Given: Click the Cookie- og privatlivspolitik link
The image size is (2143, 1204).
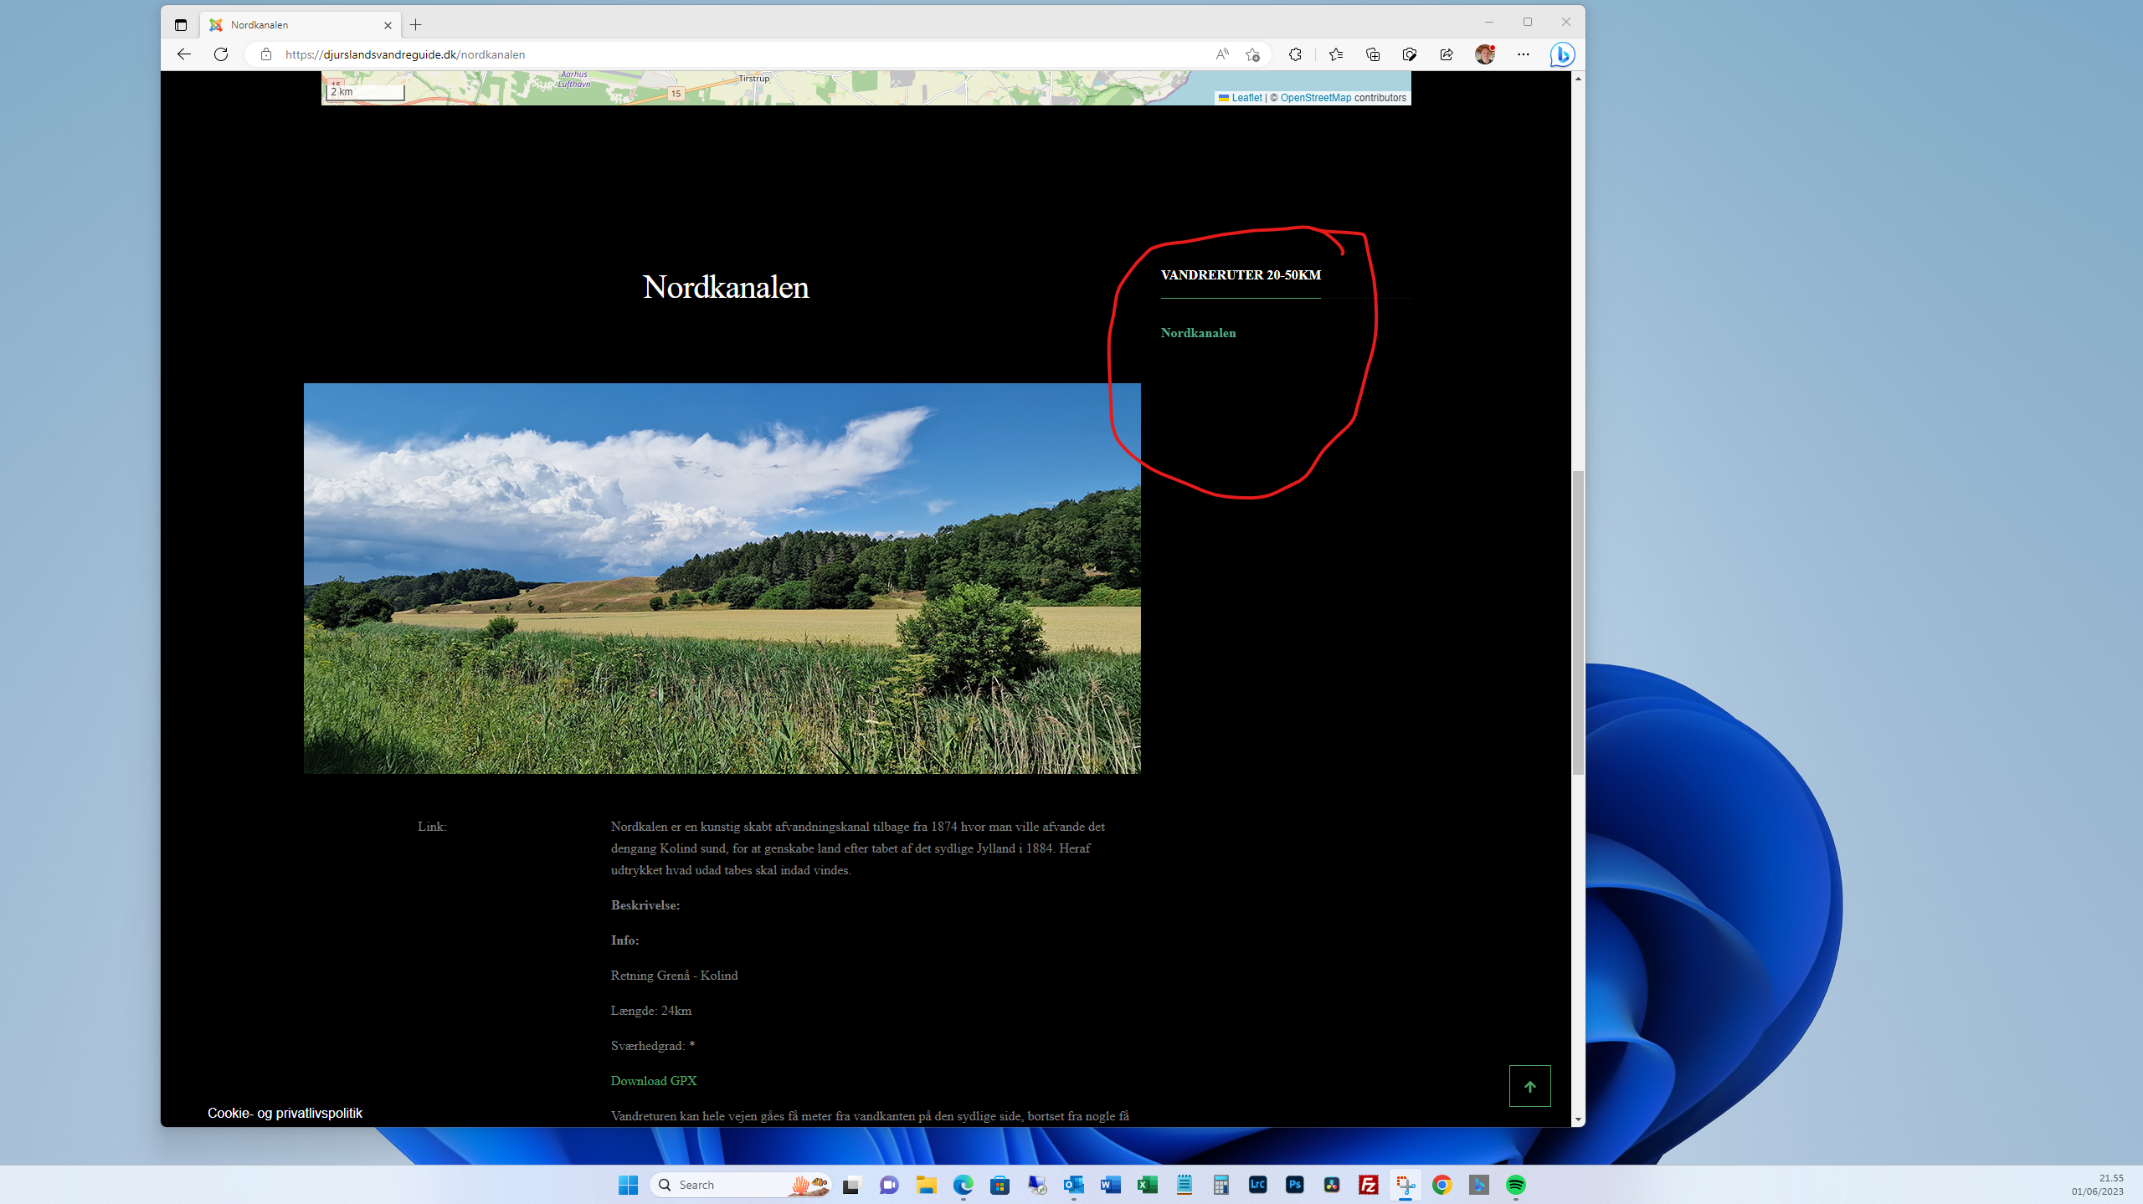Looking at the screenshot, I should [285, 1113].
